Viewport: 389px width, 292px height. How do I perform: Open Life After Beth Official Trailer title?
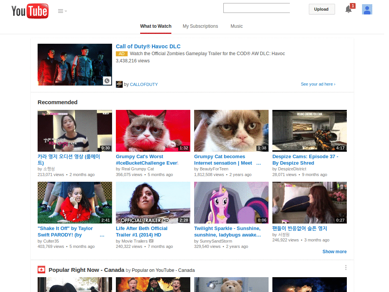(x=141, y=232)
